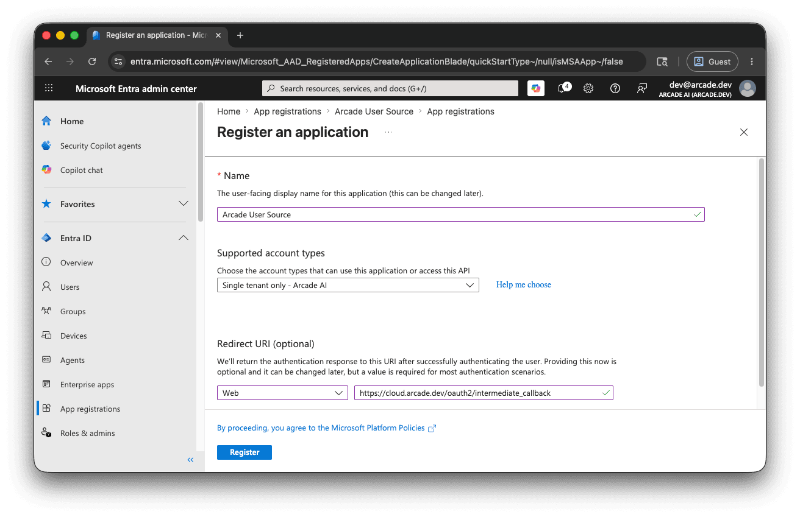Close the Register an application browser tab
The width and height of the screenshot is (800, 517).
pos(218,35)
